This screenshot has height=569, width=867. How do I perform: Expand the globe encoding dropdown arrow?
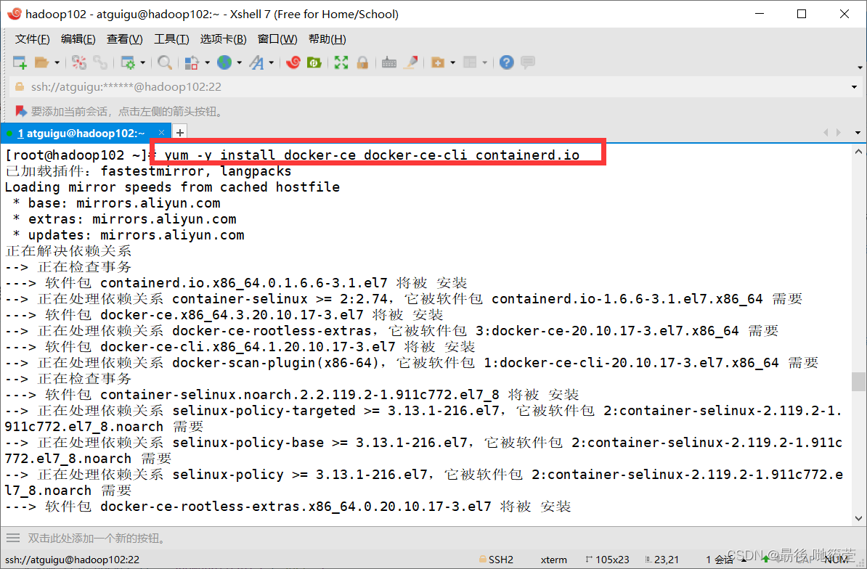239,62
